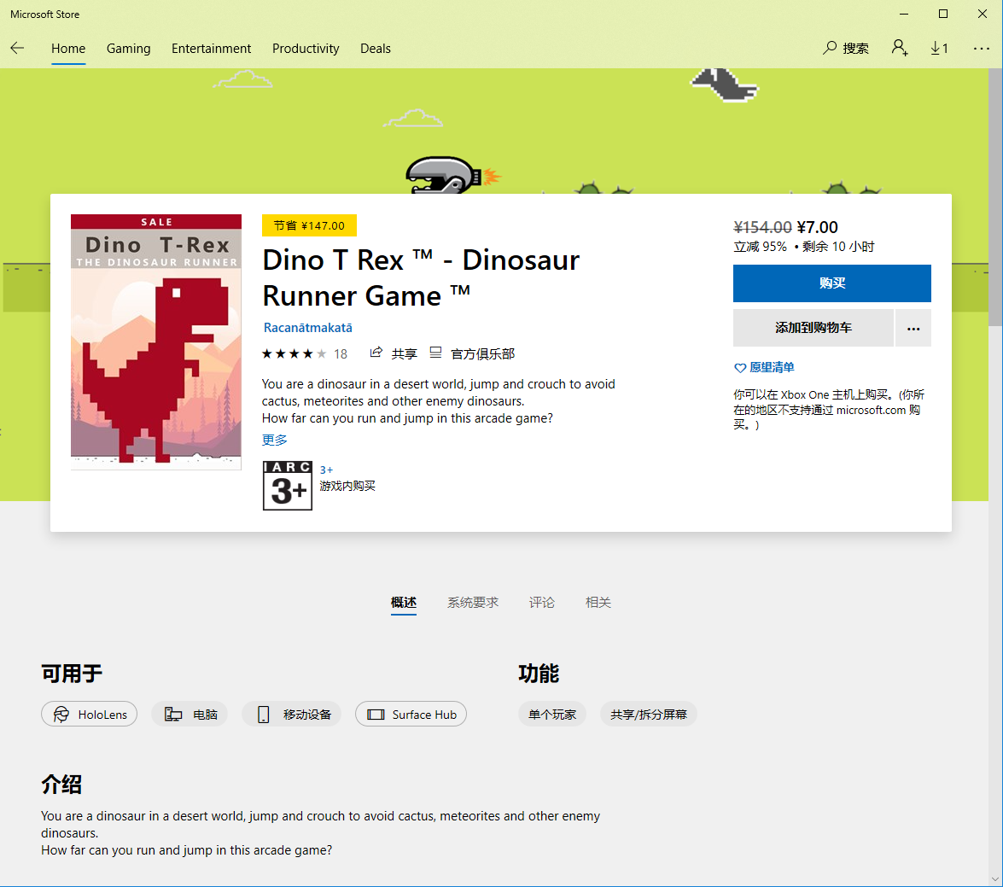Click the 电脑 availability chip
Image resolution: width=1003 pixels, height=887 pixels.
[190, 715]
